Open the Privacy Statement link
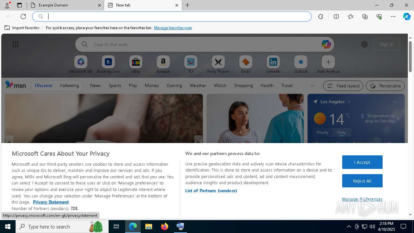 [51, 202]
